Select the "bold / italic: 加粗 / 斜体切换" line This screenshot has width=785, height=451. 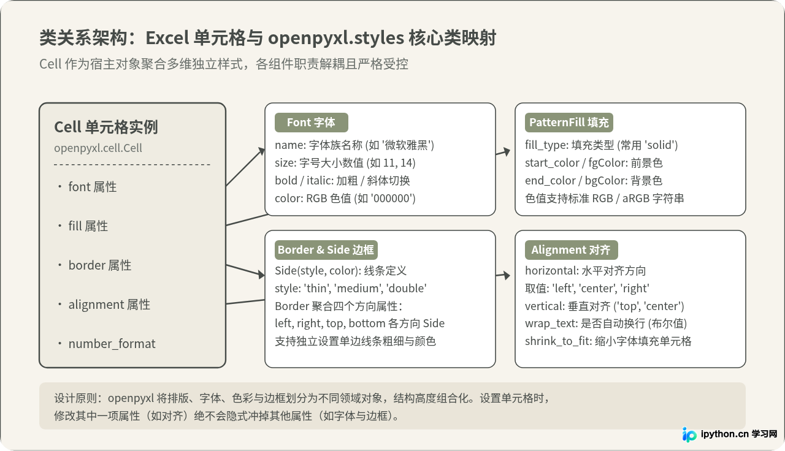pos(342,181)
